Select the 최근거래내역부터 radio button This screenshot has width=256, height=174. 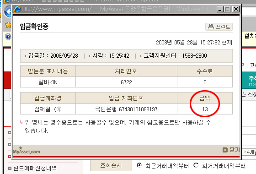[139, 165]
